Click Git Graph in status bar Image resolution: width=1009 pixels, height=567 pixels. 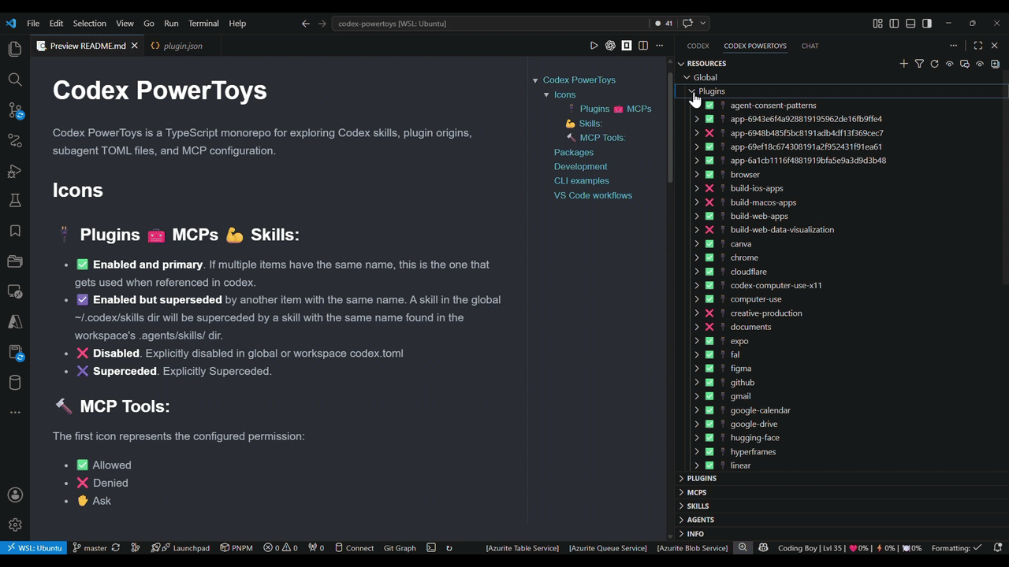(400, 548)
